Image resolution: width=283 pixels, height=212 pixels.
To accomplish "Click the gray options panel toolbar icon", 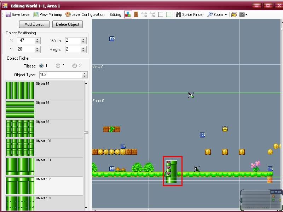I will click(x=242, y=14).
